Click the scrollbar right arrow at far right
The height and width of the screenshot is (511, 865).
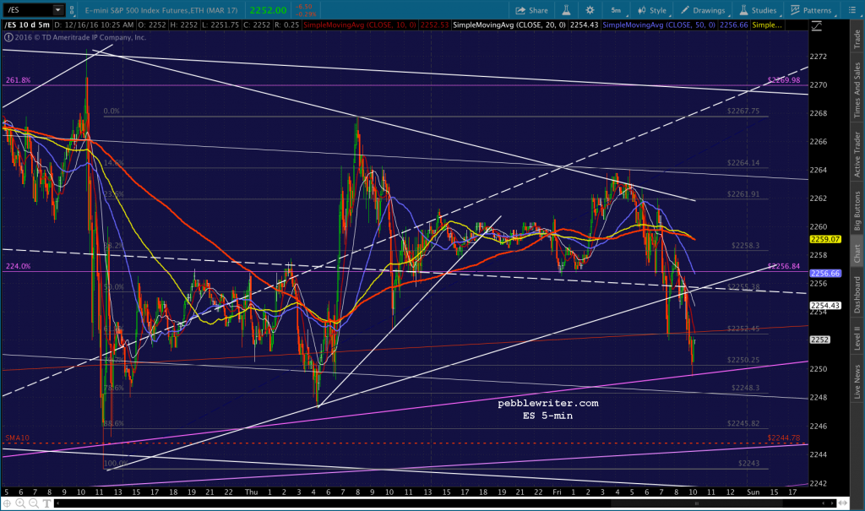(832, 503)
